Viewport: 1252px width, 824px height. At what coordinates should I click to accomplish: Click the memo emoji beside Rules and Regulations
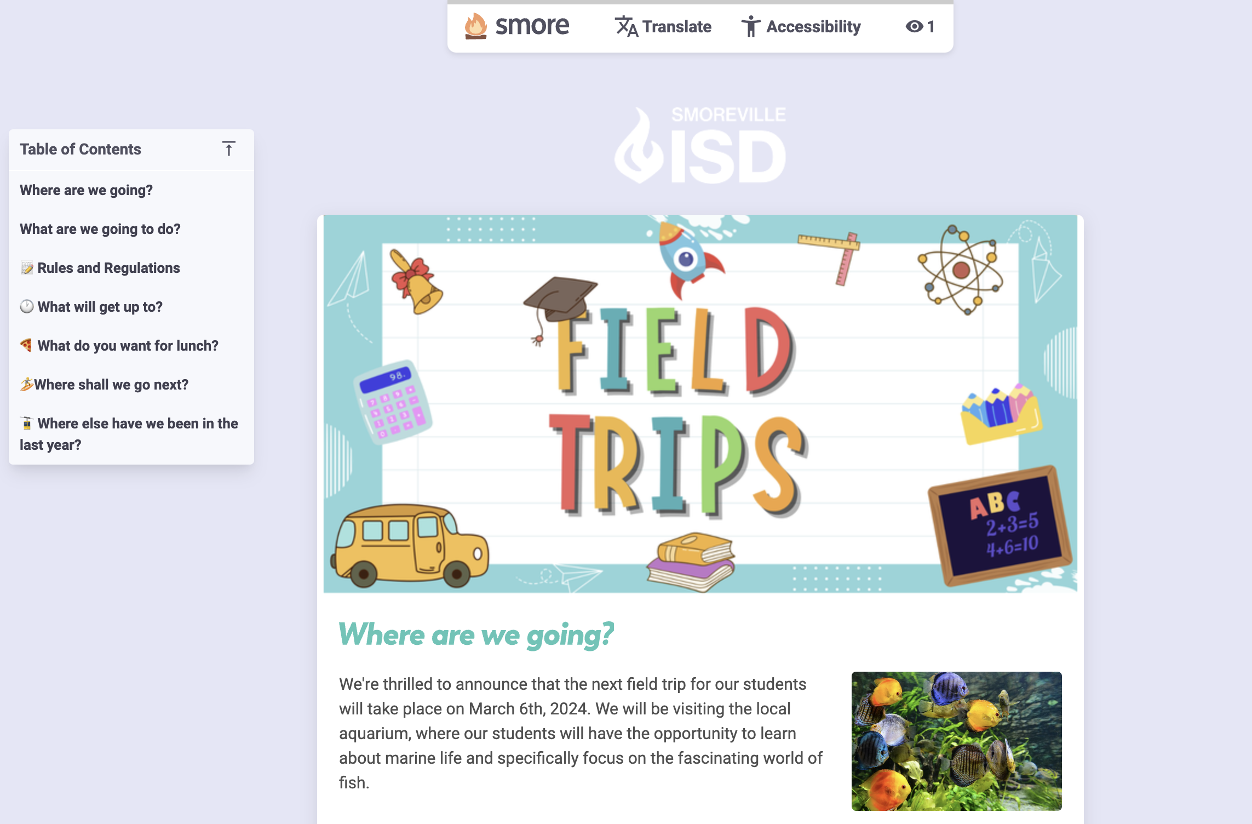(26, 268)
